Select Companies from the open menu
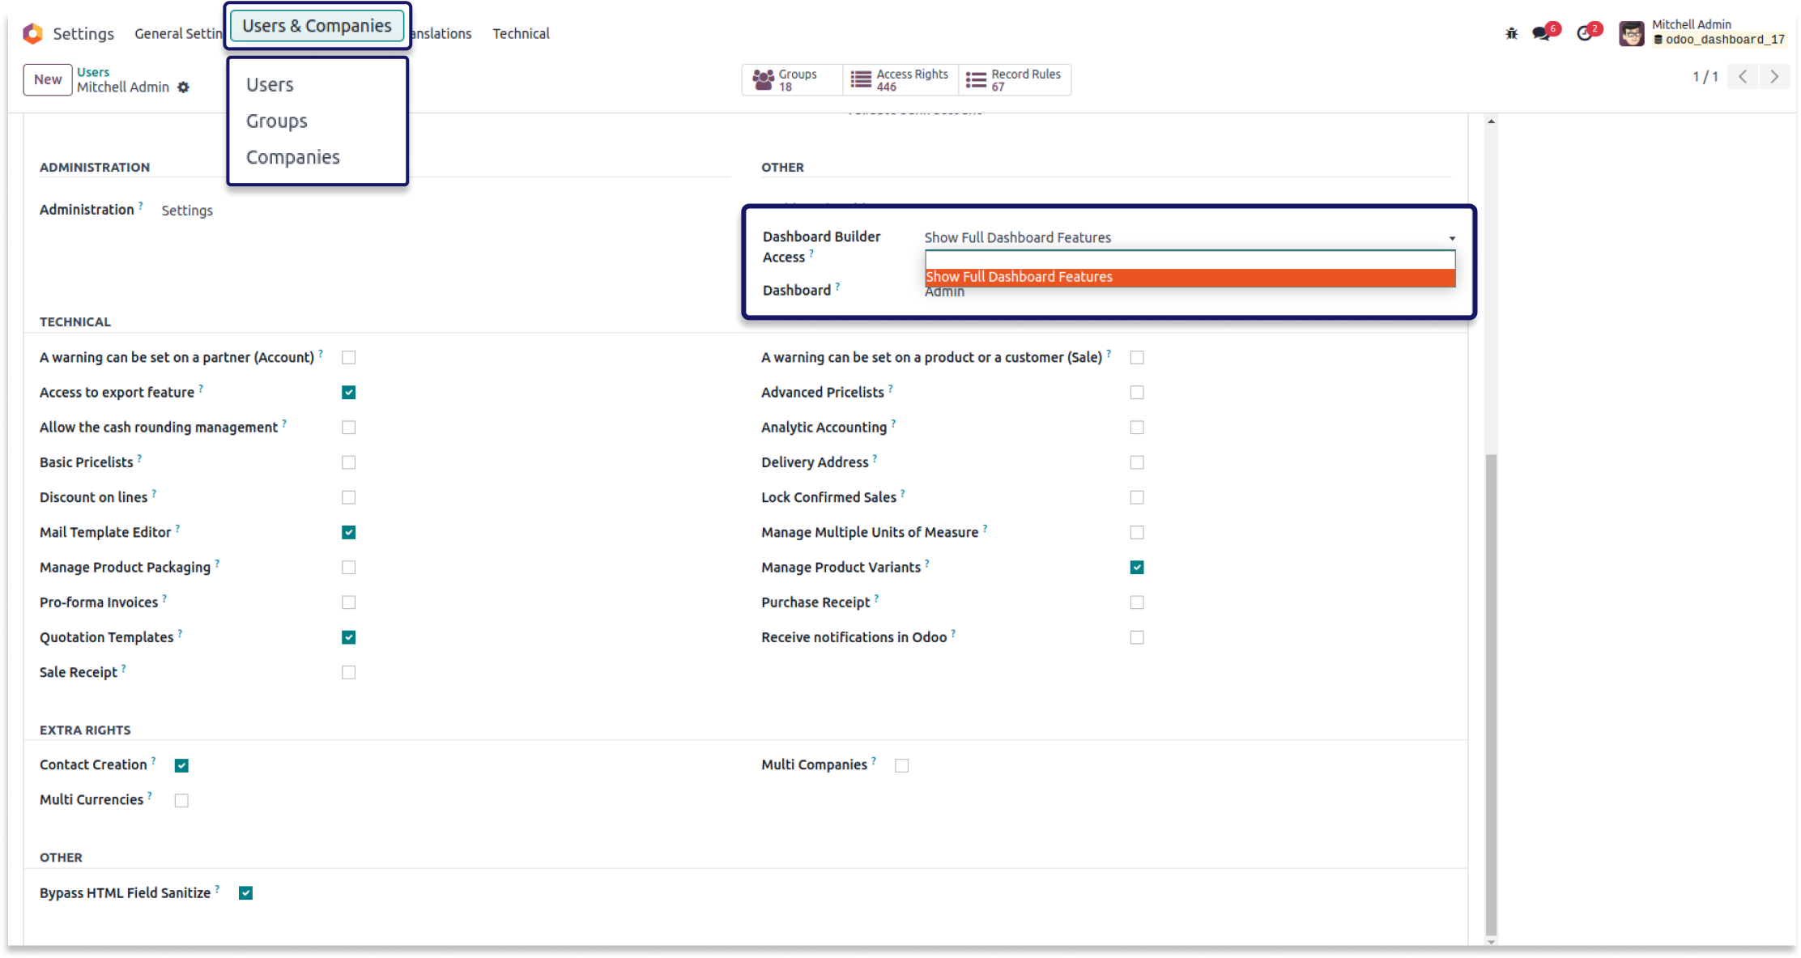This screenshot has width=1801, height=958. click(x=293, y=156)
